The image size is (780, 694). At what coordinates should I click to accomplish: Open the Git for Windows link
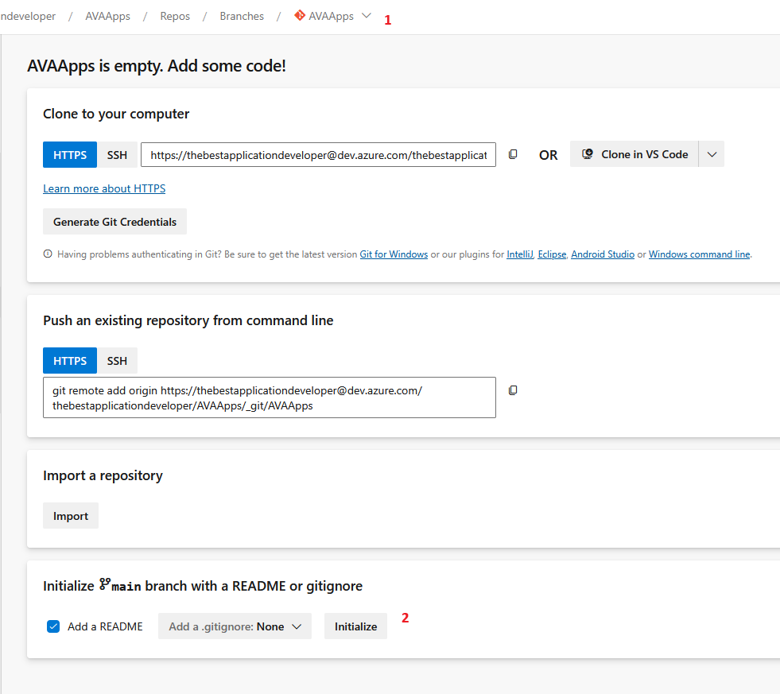pyautogui.click(x=394, y=254)
